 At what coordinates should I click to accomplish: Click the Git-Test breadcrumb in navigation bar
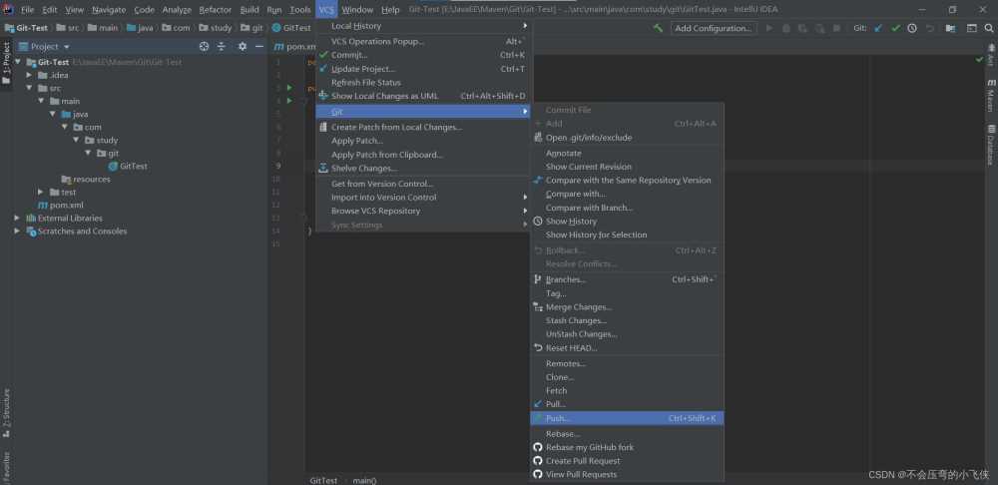click(x=27, y=28)
